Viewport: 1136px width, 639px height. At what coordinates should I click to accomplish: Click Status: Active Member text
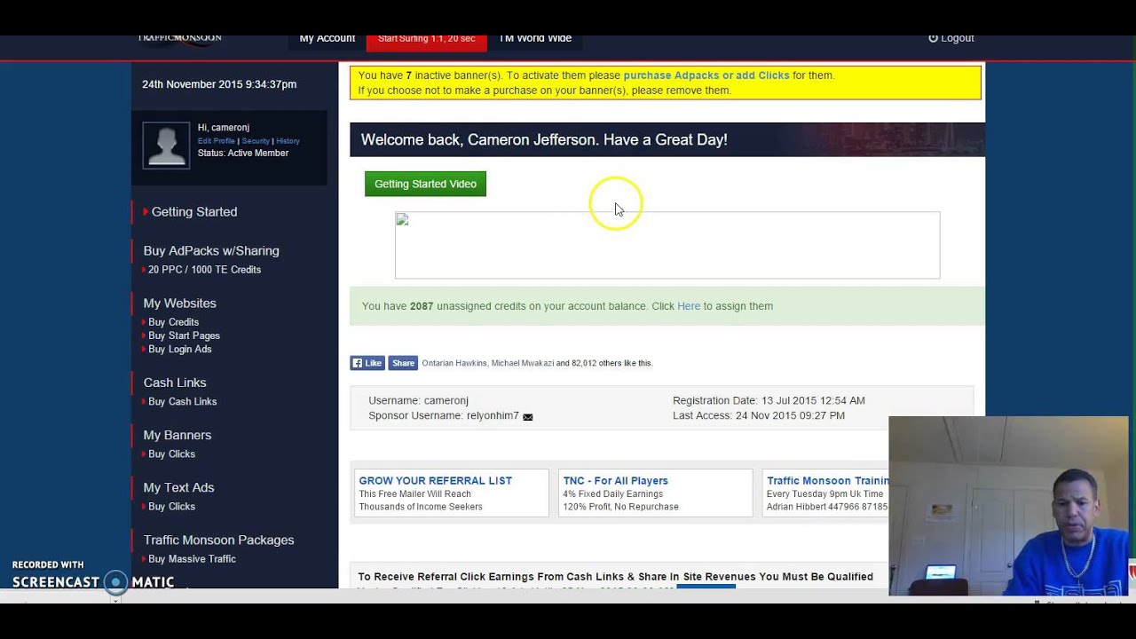pyautogui.click(x=243, y=153)
